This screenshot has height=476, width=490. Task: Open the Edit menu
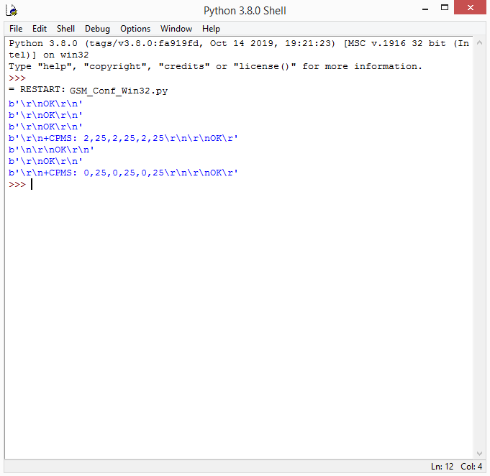[40, 29]
